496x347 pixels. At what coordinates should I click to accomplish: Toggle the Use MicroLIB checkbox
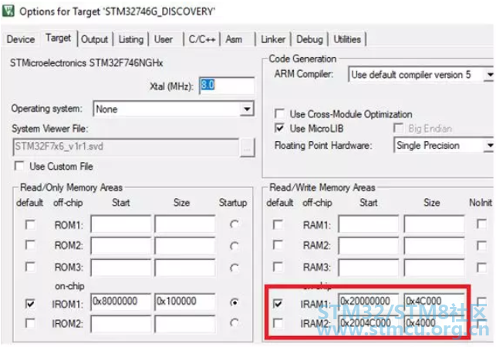point(279,129)
